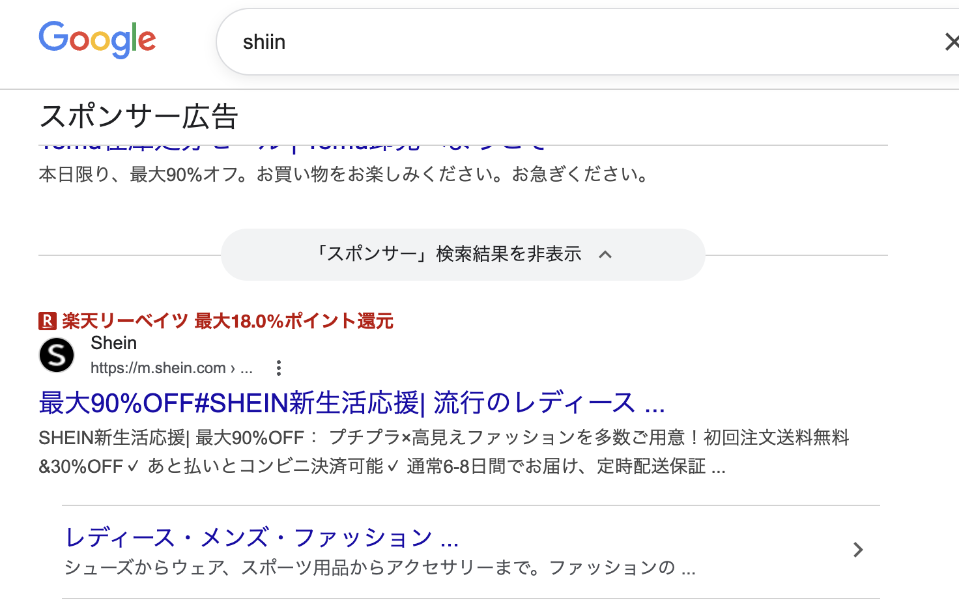959x607 pixels.
Task: Click the Shein site name
Action: coord(114,343)
